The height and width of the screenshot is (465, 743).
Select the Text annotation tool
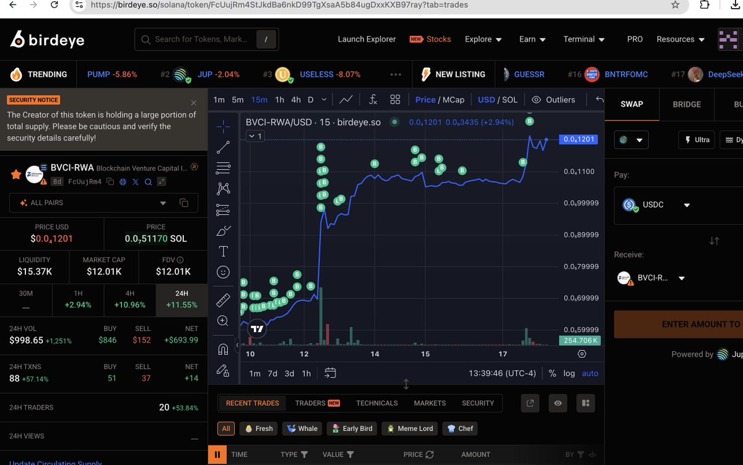tap(224, 252)
